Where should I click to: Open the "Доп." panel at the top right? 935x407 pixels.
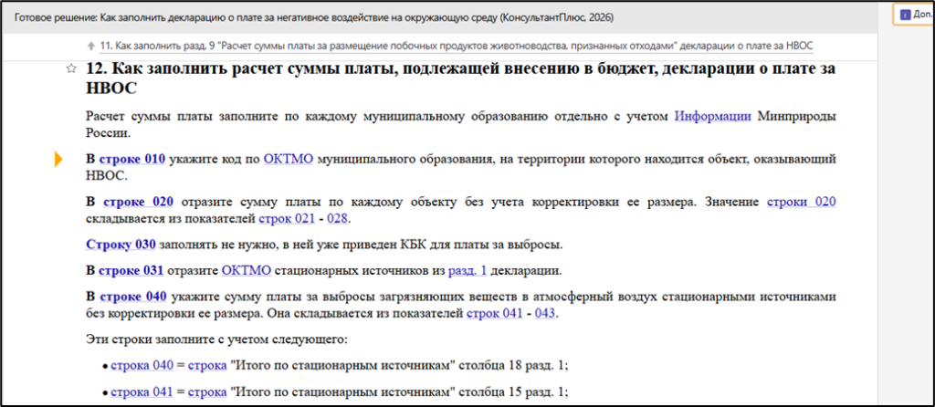pyautogui.click(x=915, y=15)
